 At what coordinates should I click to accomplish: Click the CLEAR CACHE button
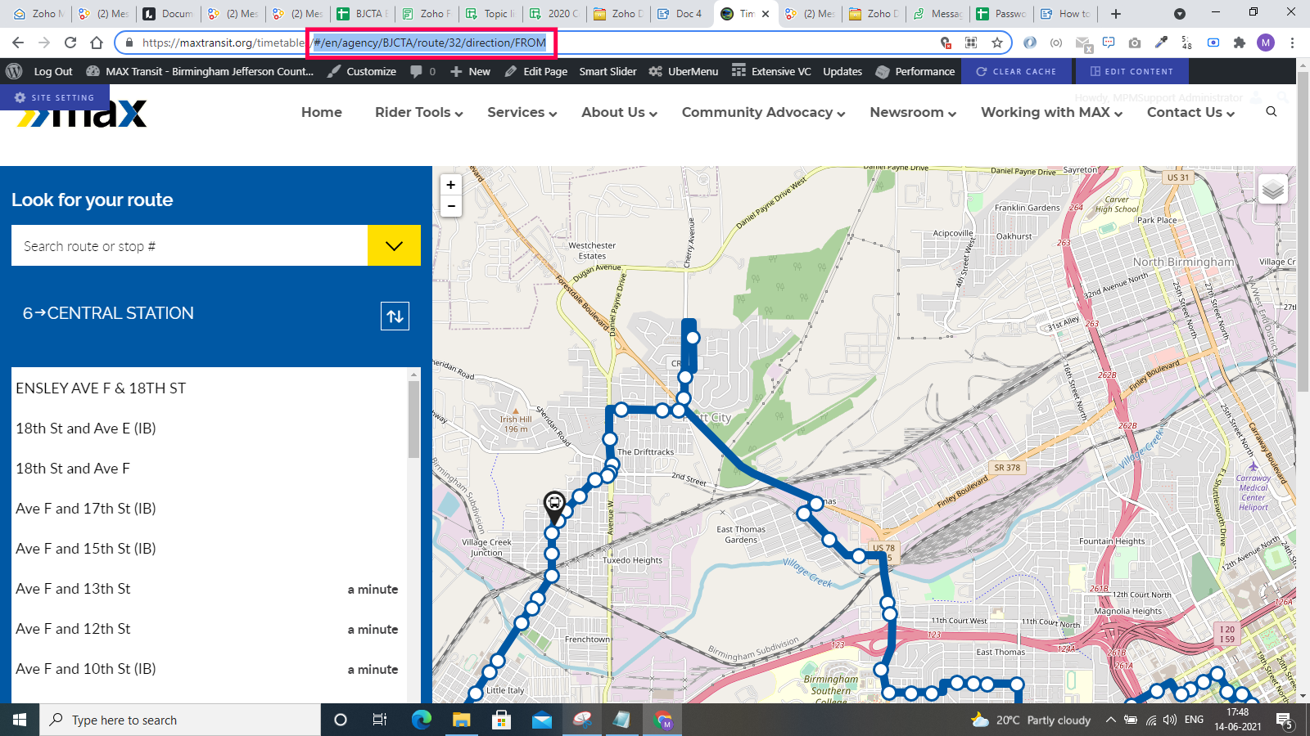click(x=1017, y=71)
